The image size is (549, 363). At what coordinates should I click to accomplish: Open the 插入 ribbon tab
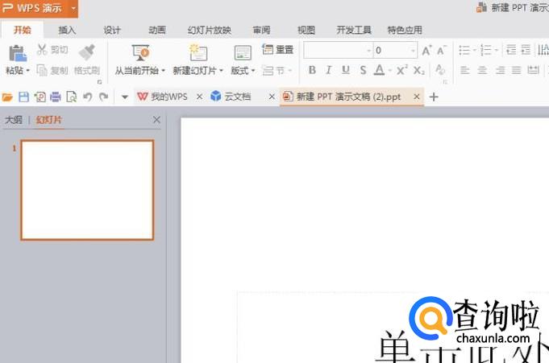click(x=67, y=30)
